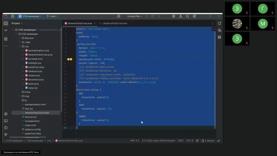Screen dimensions: 277x156
Task: Click the Debug button in toolbar
Action: 153,16
